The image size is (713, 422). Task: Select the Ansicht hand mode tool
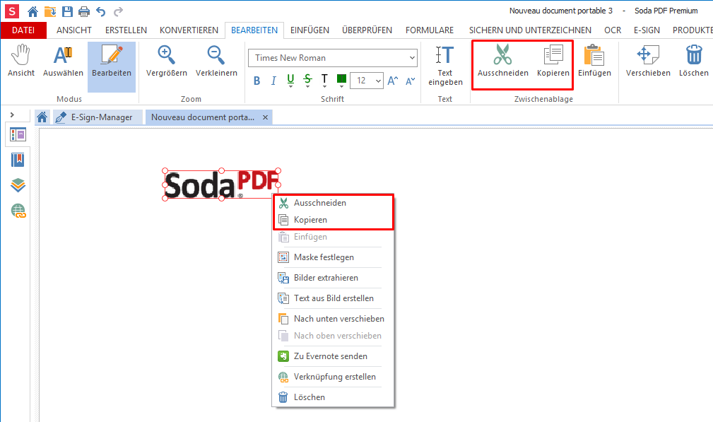click(x=21, y=61)
